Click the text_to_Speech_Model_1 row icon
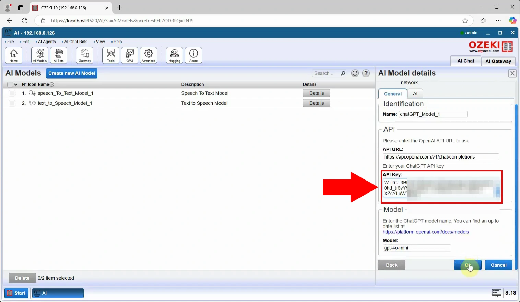 32,103
